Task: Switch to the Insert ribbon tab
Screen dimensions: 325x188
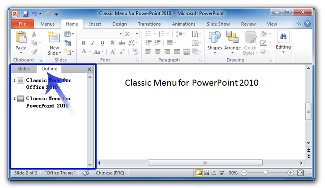Action: (95, 24)
